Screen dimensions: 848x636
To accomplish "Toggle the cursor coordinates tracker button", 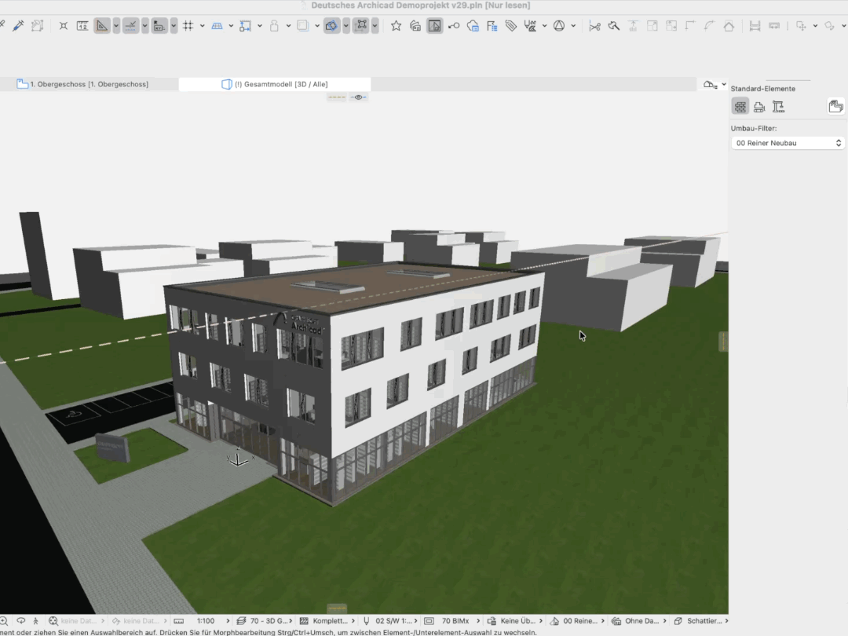I will coord(159,25).
